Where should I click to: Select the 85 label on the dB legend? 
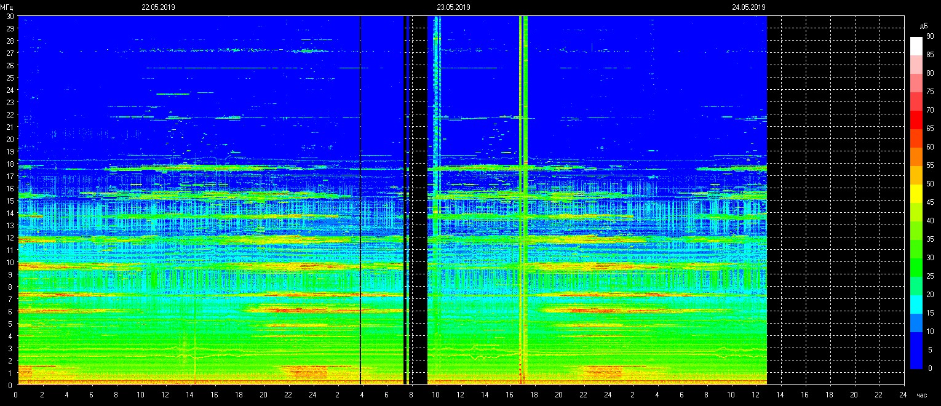pyautogui.click(x=930, y=55)
